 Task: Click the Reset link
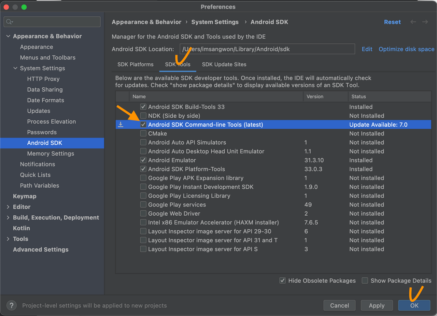click(x=392, y=22)
